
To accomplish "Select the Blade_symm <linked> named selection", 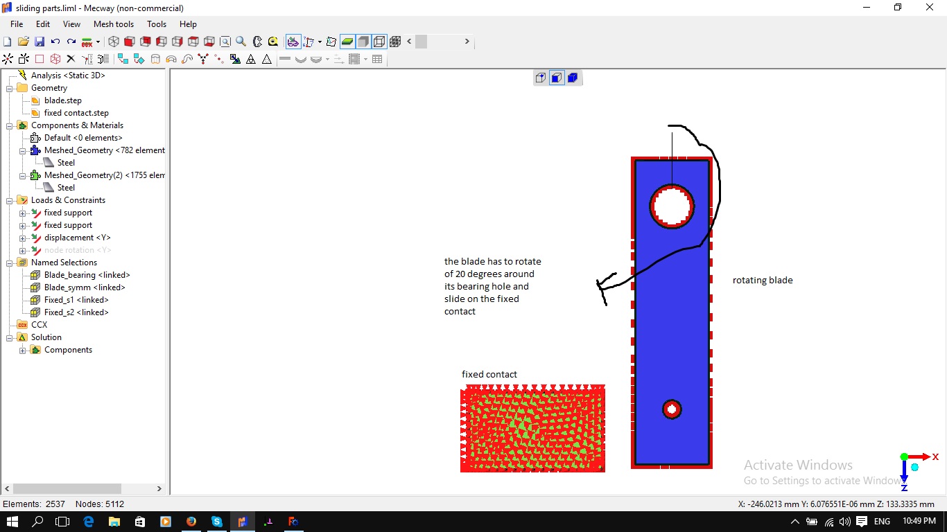I will [x=85, y=287].
